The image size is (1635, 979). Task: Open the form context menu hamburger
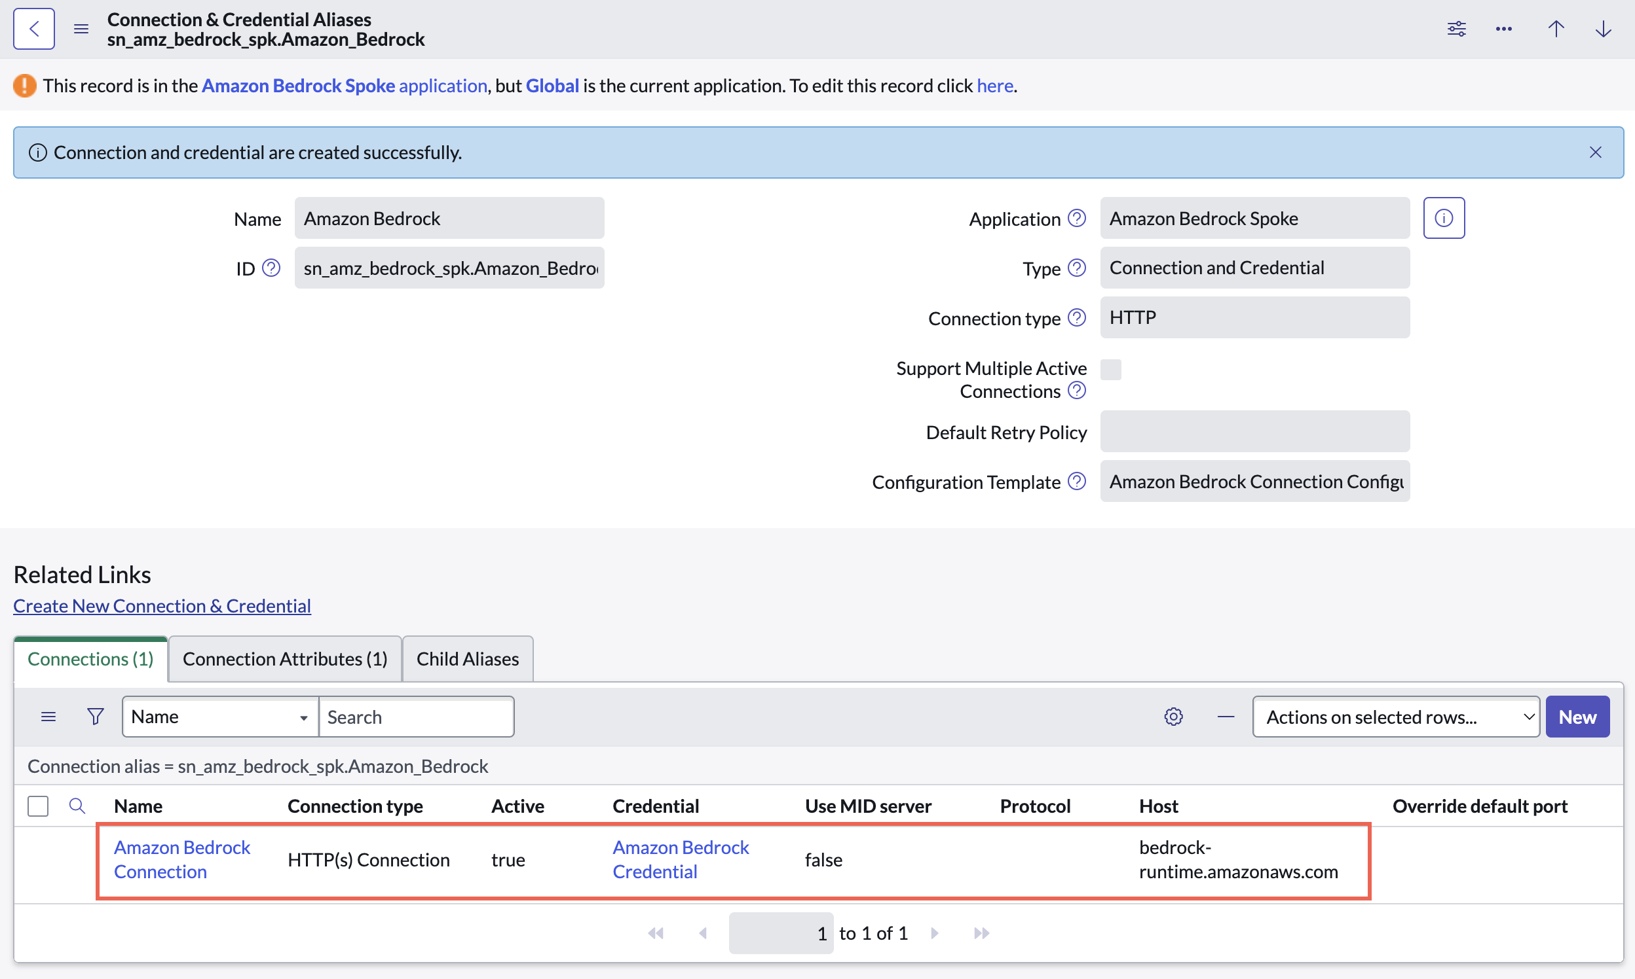tap(81, 29)
